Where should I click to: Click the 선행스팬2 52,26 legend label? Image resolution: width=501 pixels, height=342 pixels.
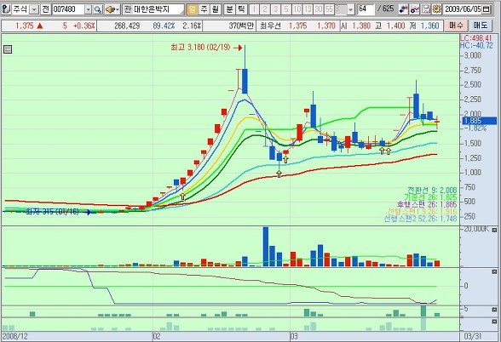[x=420, y=219]
